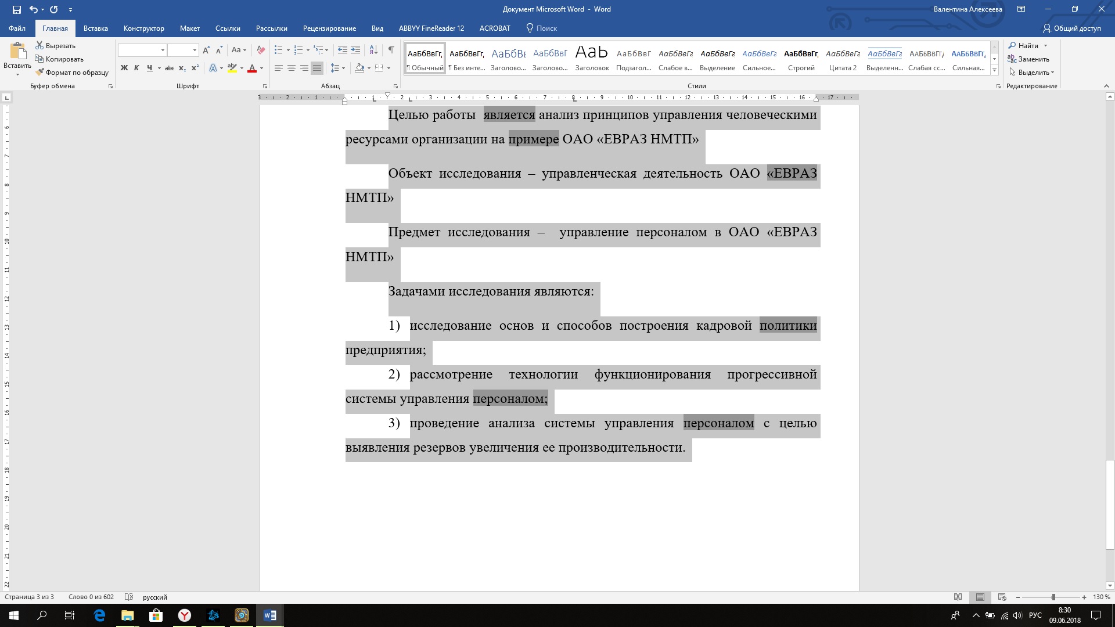
Task: Increase font size with the A-up icon
Action: click(x=206, y=50)
